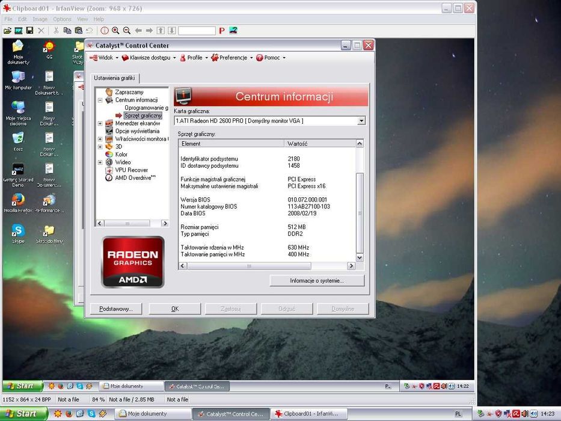Click the previous page up-arrow icon
Screen dimensions: 561x421
click(x=161, y=31)
